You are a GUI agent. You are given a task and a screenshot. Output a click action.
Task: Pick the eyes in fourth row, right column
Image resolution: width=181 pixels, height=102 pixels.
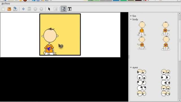pyautogui.click(x=165, y=88)
